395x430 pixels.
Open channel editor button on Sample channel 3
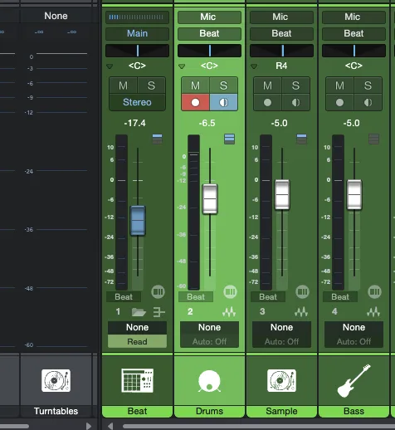(302, 291)
